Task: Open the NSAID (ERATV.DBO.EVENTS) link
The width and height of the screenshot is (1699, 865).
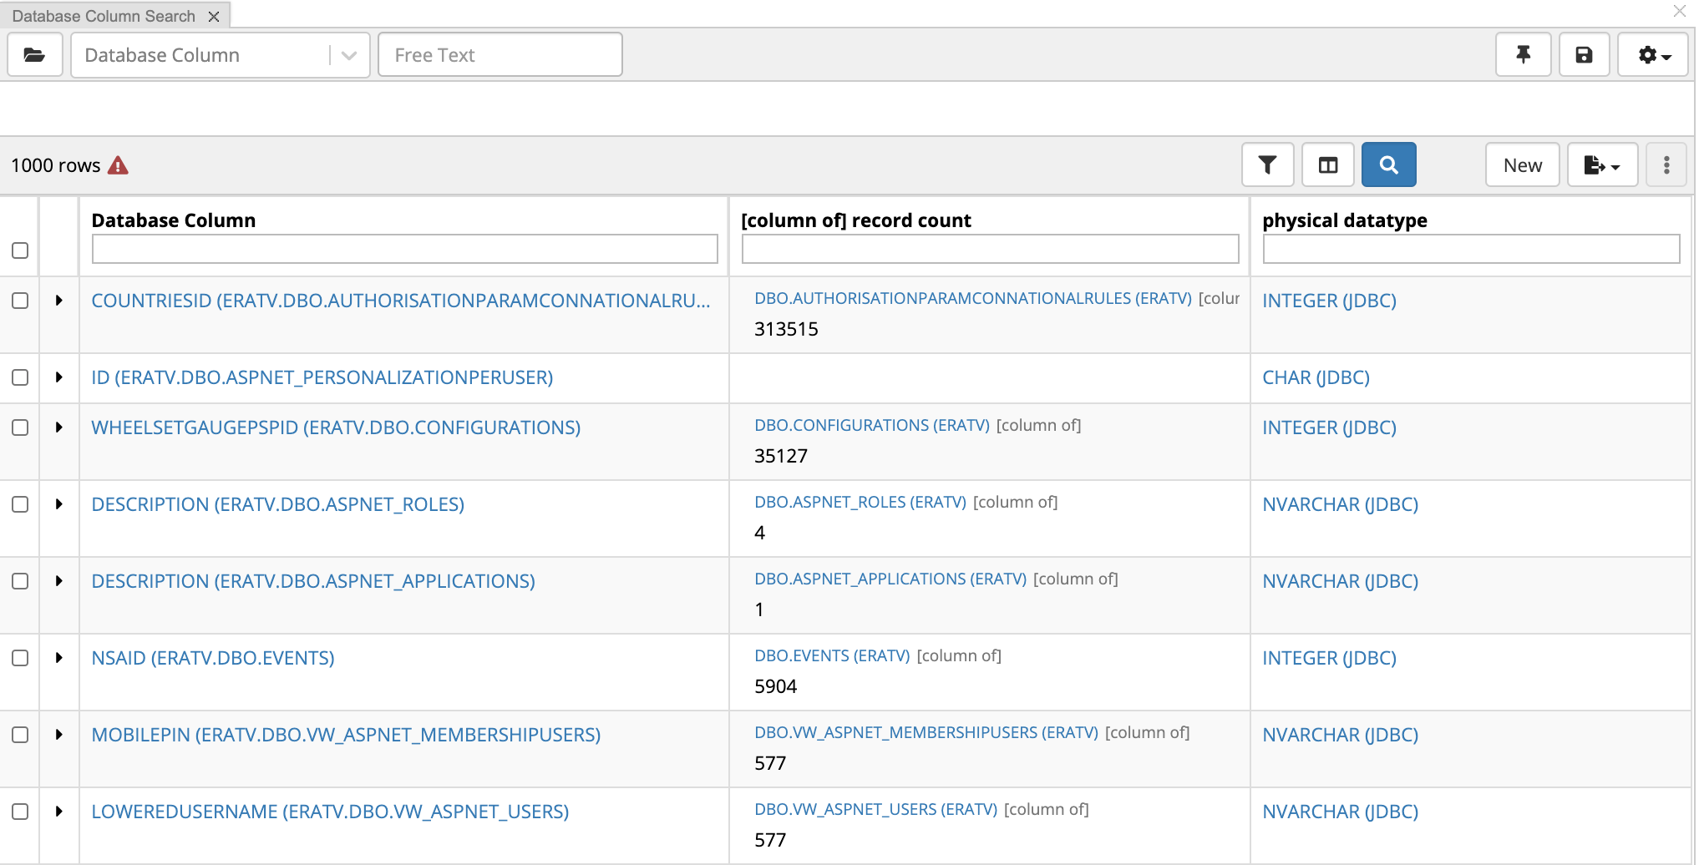Action: point(213,658)
